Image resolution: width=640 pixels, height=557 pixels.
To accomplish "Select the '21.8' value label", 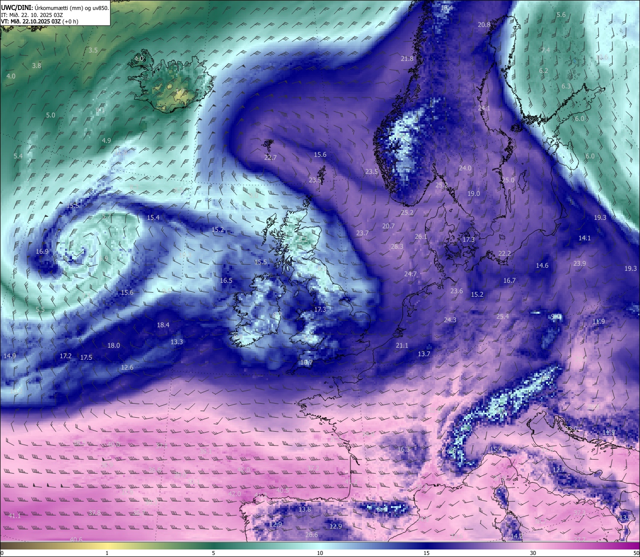I will coord(407,58).
